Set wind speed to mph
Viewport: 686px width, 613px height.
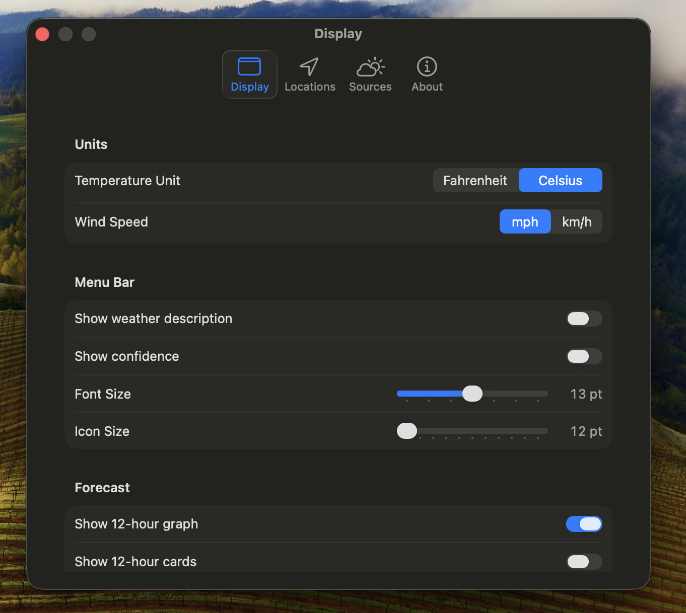(525, 221)
